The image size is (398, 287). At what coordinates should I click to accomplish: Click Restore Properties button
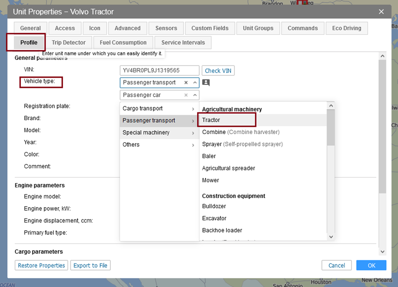pos(41,266)
